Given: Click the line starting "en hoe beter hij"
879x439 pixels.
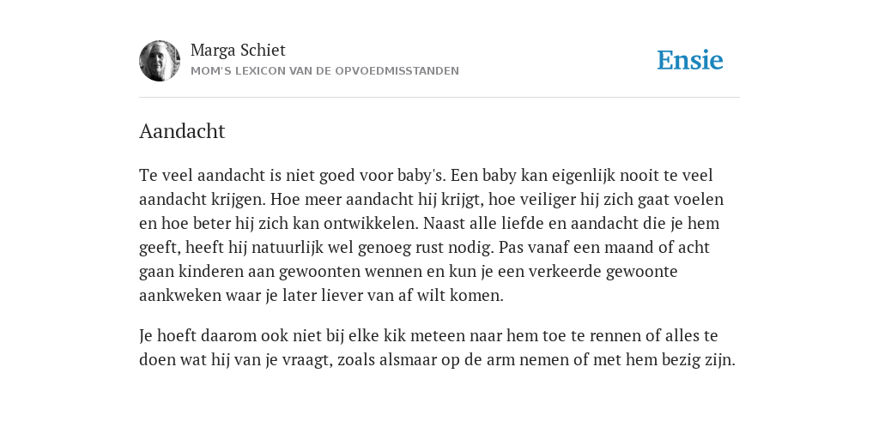Looking at the screenshot, I should pos(429,224).
